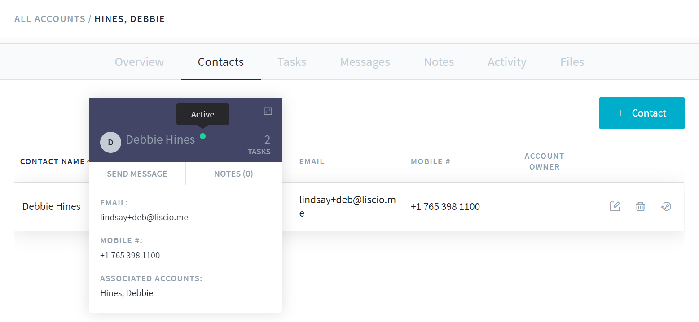
Task: Click Debbie Hines name in popup header
Action: tap(160, 139)
